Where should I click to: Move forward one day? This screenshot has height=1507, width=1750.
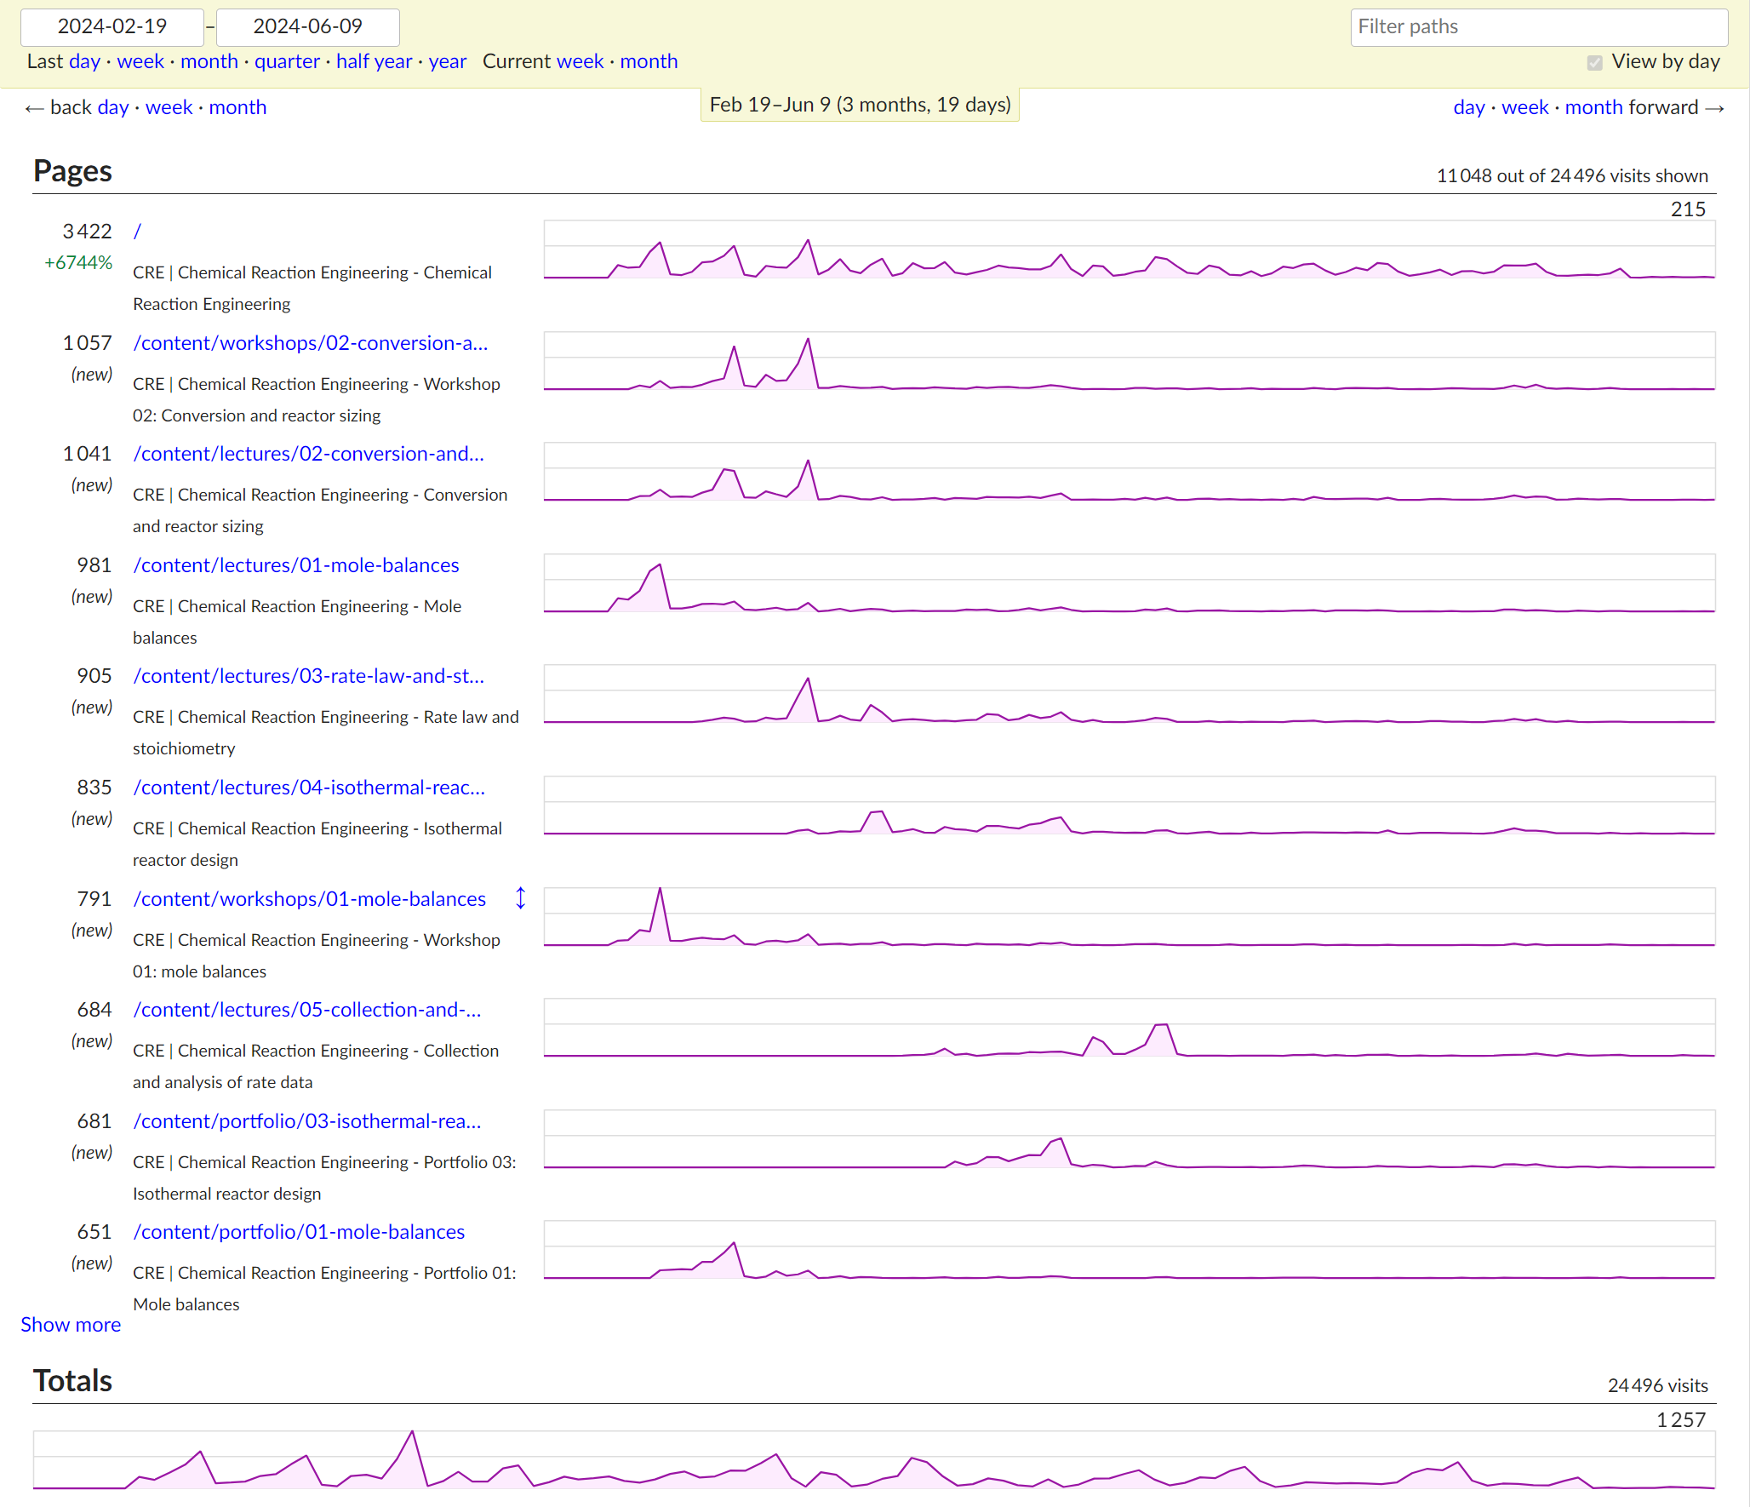pos(1469,107)
